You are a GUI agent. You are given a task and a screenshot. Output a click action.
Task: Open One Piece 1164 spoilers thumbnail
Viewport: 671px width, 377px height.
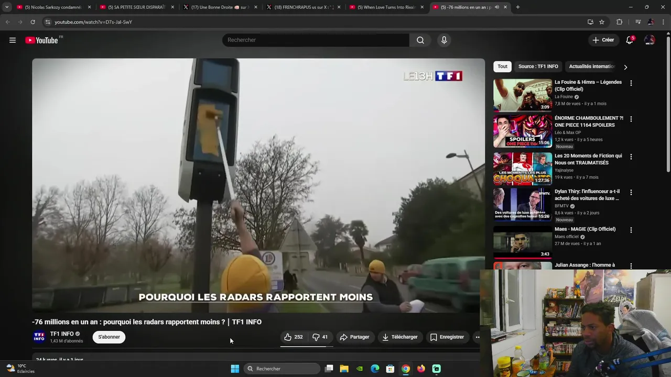click(x=523, y=131)
